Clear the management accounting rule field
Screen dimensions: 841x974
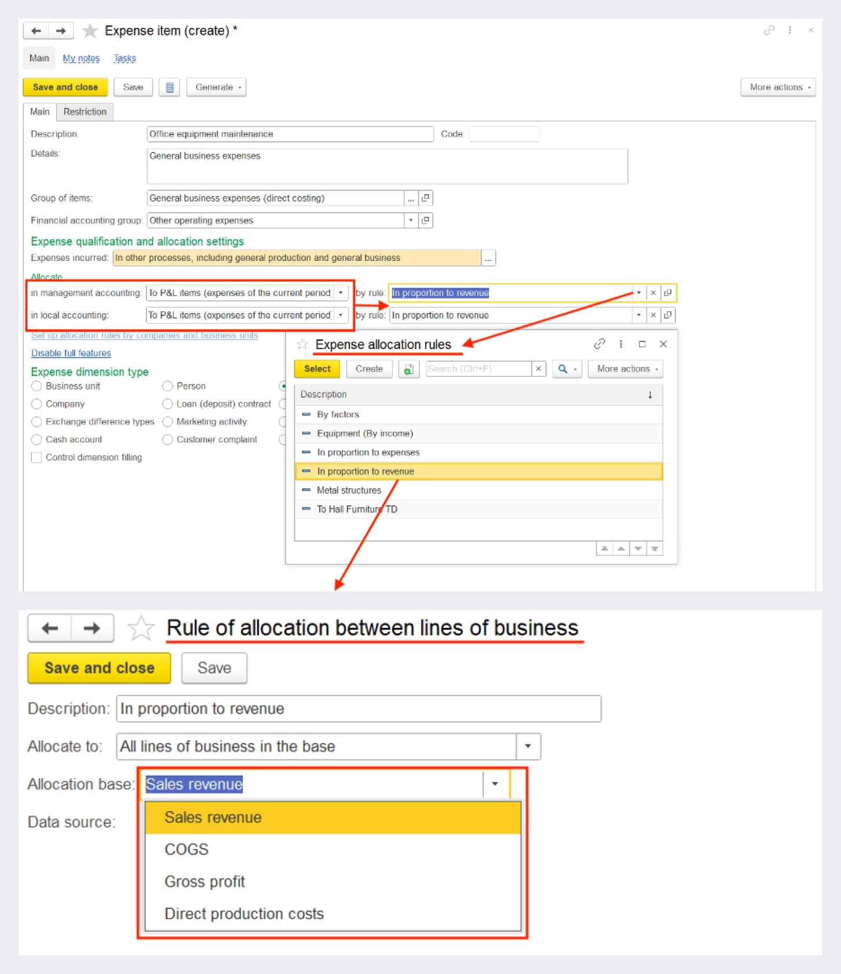(x=653, y=293)
